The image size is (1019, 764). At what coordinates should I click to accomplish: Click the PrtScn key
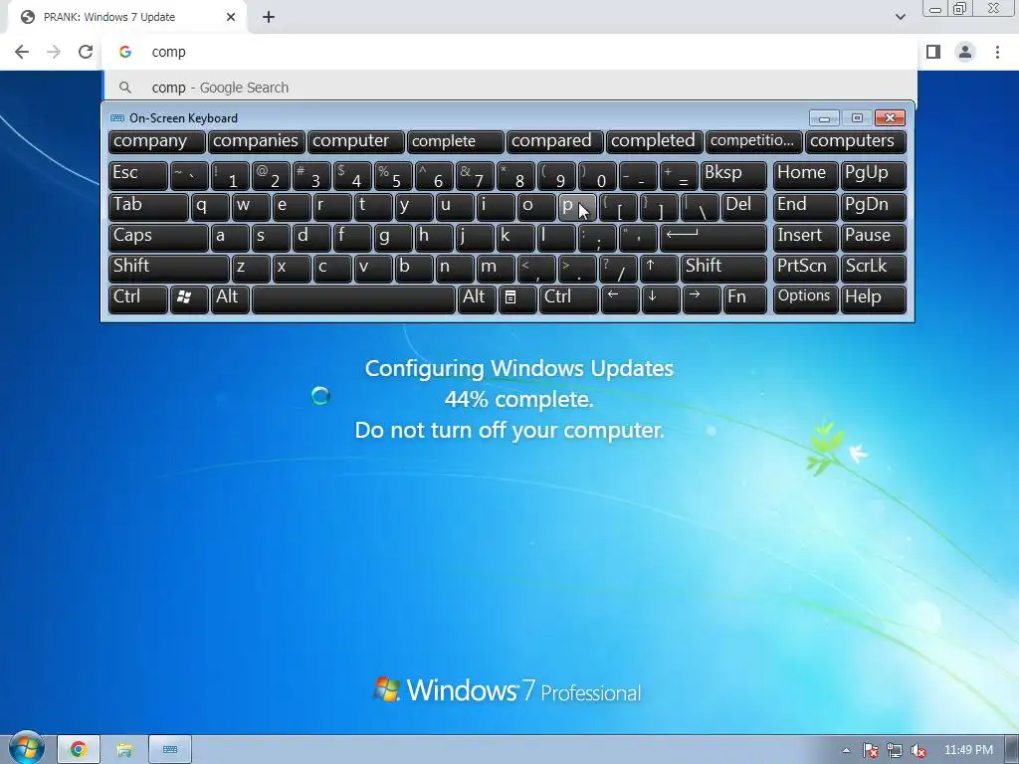(x=805, y=269)
